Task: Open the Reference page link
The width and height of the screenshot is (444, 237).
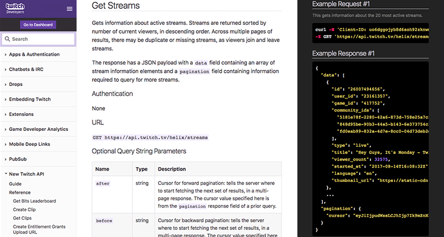Action: [x=20, y=193]
